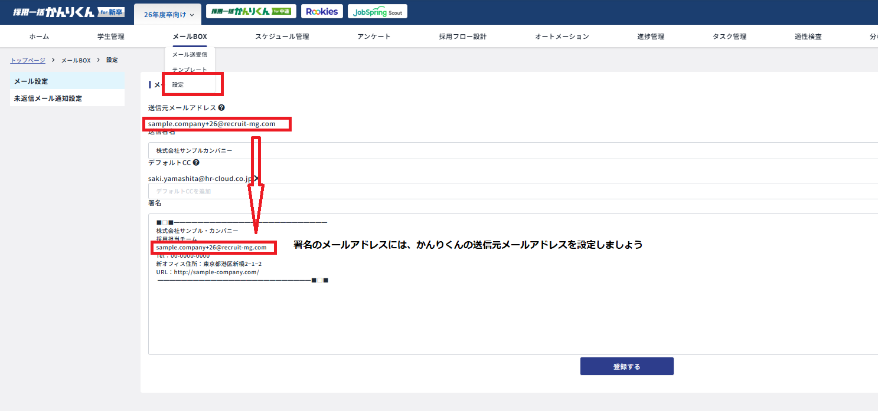
Task: Click the 登録する button
Action: point(626,366)
